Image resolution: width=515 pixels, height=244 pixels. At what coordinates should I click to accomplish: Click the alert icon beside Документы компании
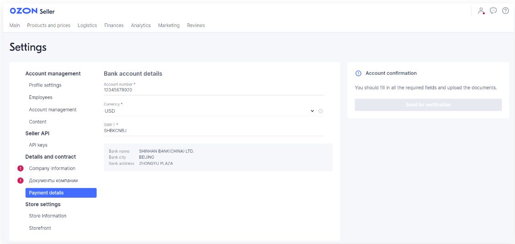click(20, 181)
